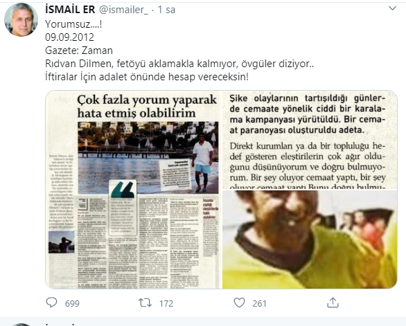Open the photo of man in yellow shirt
406x326 pixels.
coord(310,239)
